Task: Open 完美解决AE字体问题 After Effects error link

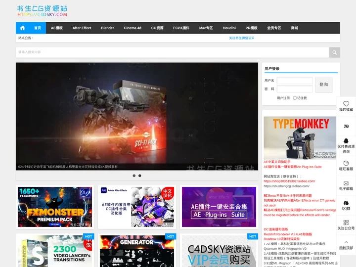Action: point(300,203)
